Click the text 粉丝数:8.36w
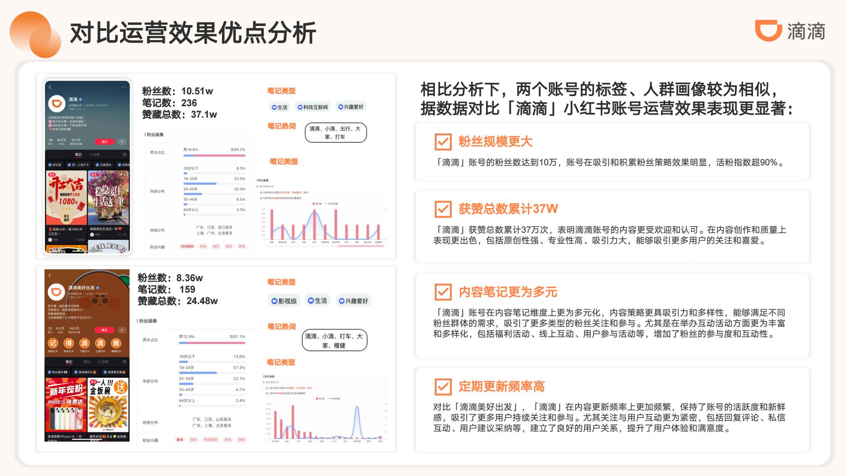The height and width of the screenshot is (476, 846). click(170, 278)
